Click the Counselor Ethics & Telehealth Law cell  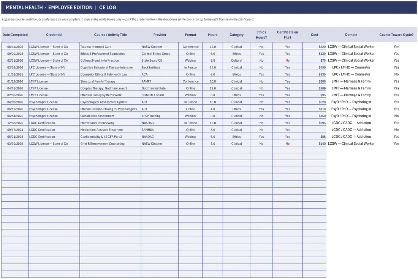(x=110, y=74)
